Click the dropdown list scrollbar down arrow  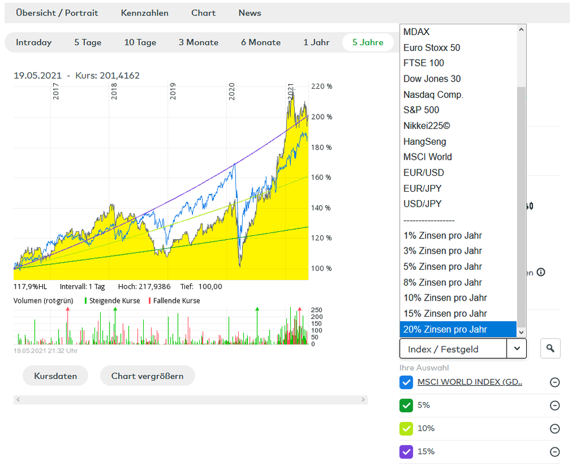tap(521, 332)
